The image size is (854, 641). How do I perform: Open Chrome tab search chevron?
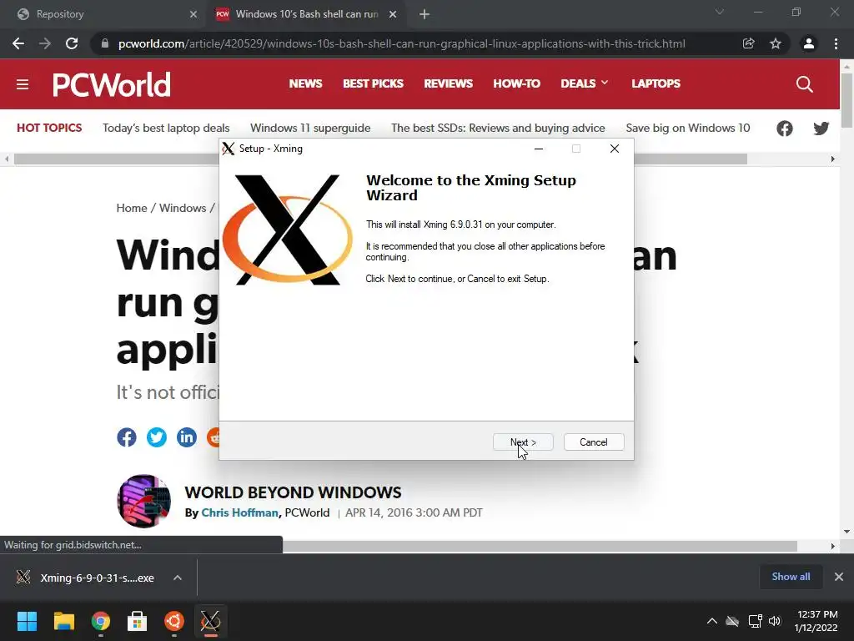[x=720, y=12]
